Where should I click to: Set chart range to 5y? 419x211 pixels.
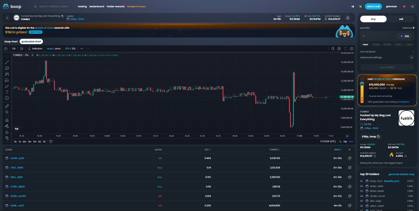[x=15, y=141]
